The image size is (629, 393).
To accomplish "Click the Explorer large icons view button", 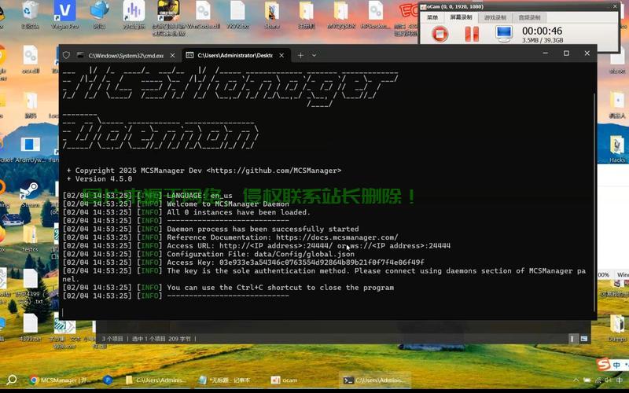I will 583,339.
